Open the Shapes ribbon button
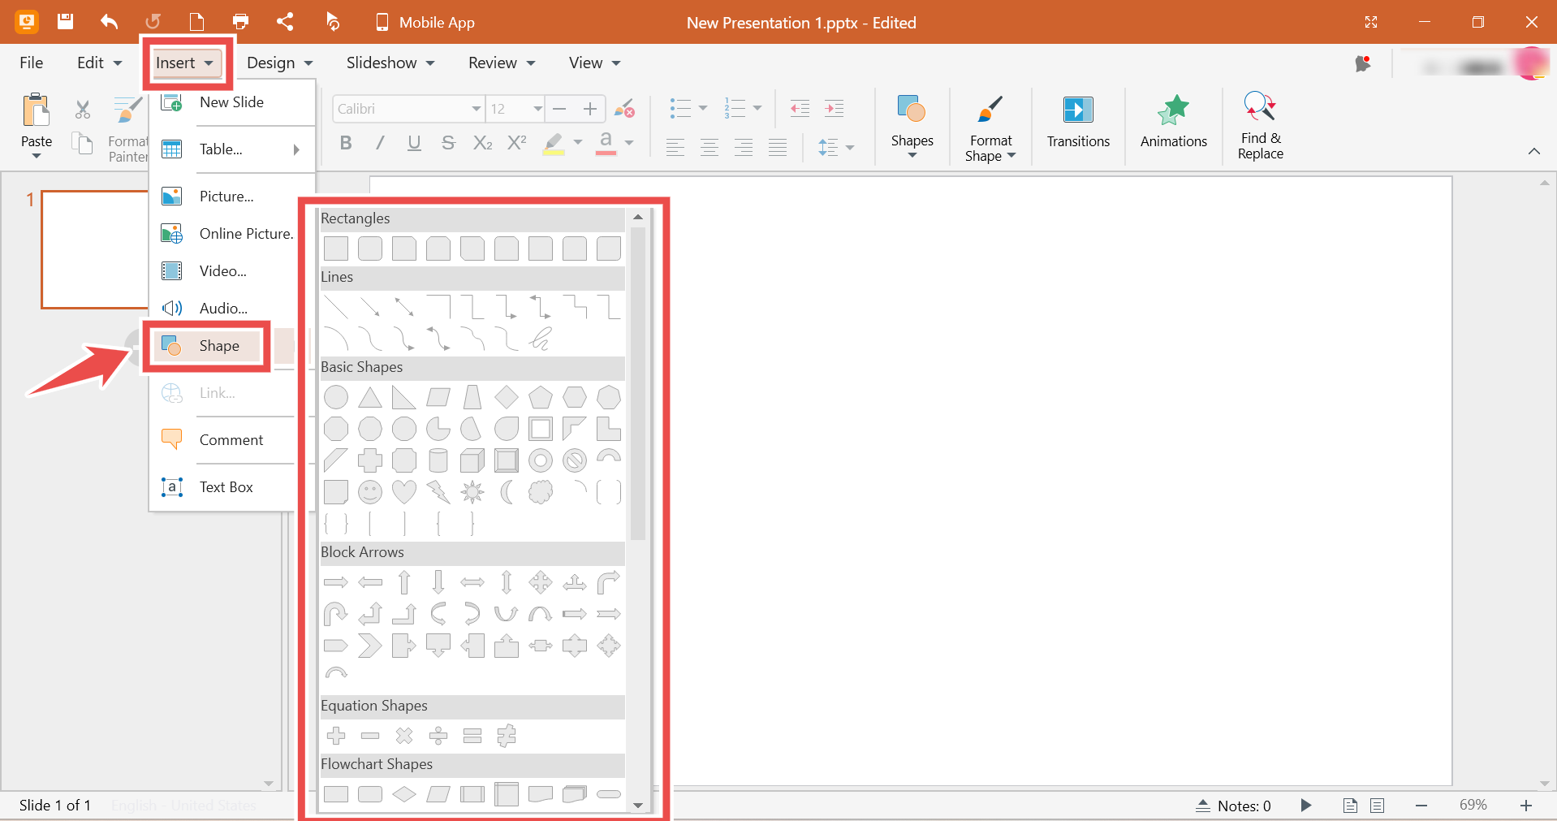Screen dimensions: 1557x821 pos(912,126)
